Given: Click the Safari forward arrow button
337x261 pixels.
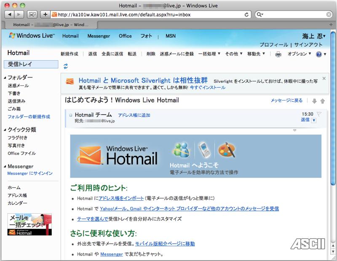Looking at the screenshot, I should (19, 14).
